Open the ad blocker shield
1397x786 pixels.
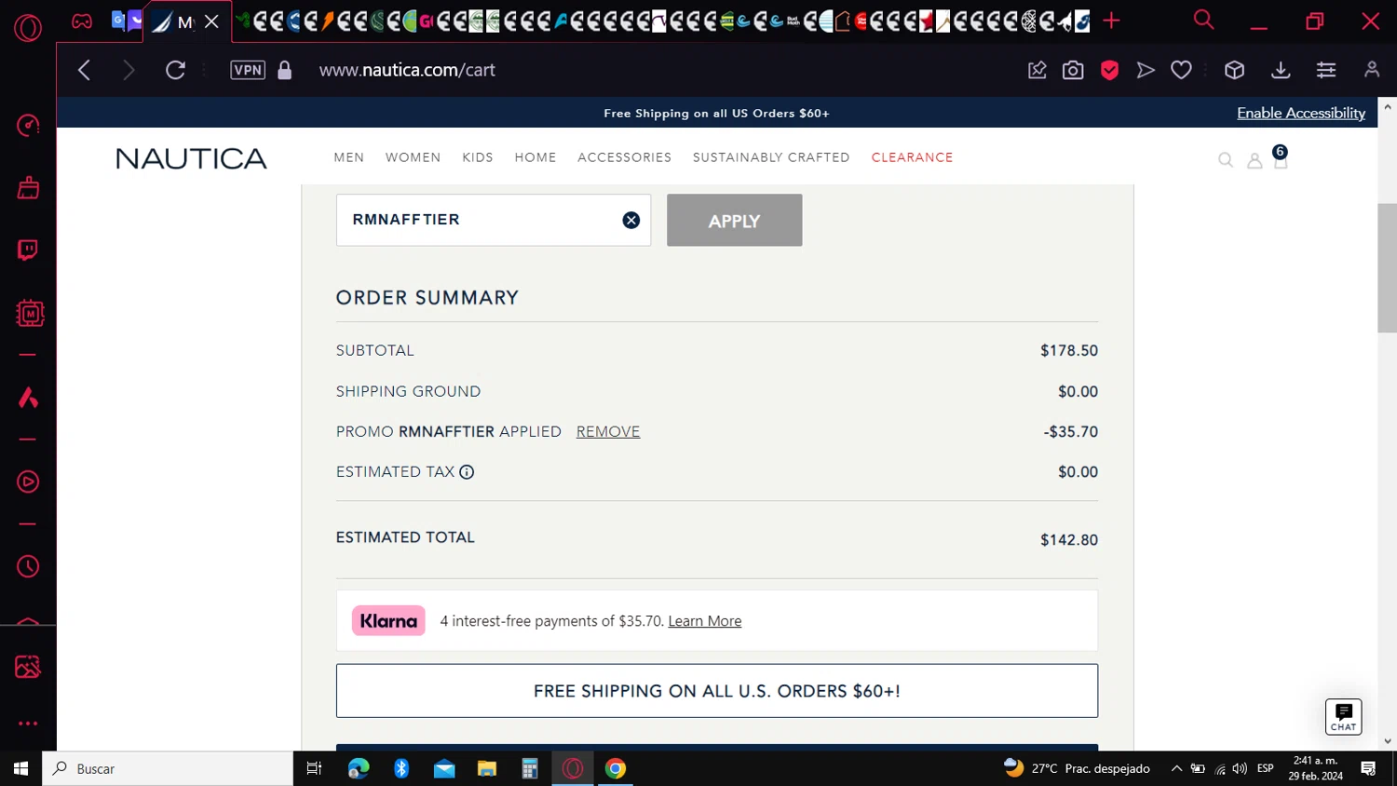point(1109,70)
